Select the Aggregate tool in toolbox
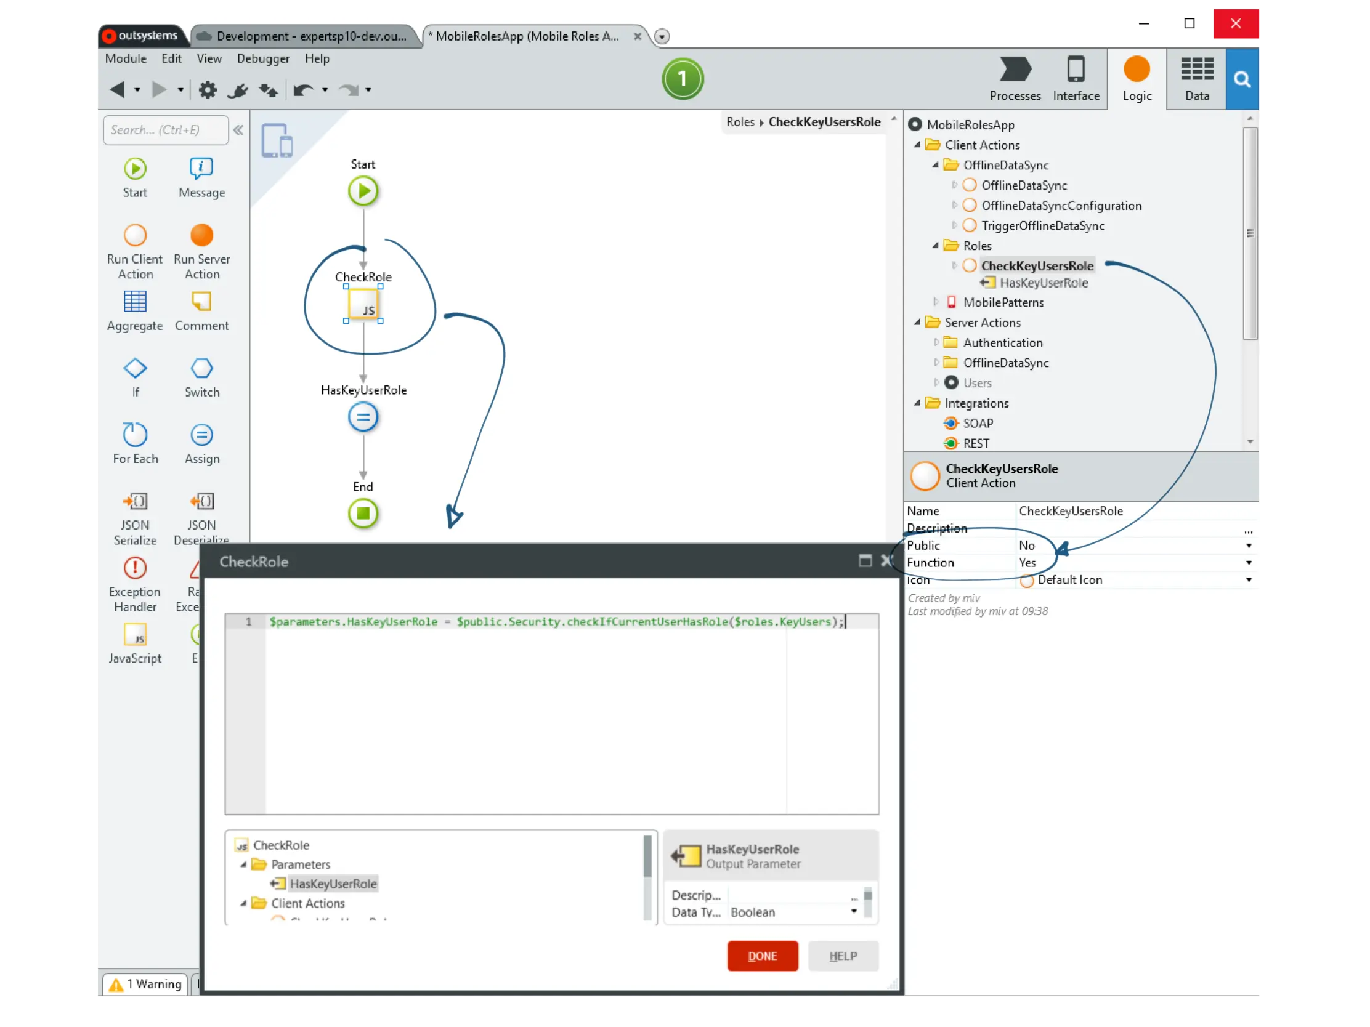 coord(135,303)
